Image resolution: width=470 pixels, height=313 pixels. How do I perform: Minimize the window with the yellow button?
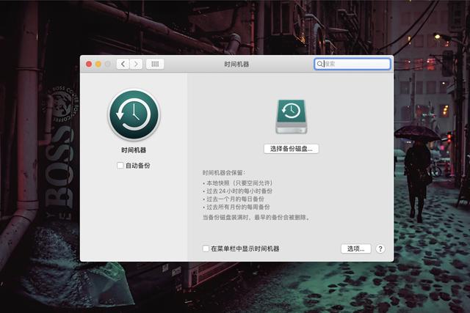pos(98,64)
